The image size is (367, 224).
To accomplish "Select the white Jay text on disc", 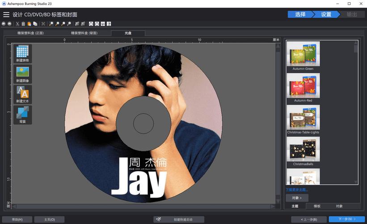I will [139, 177].
